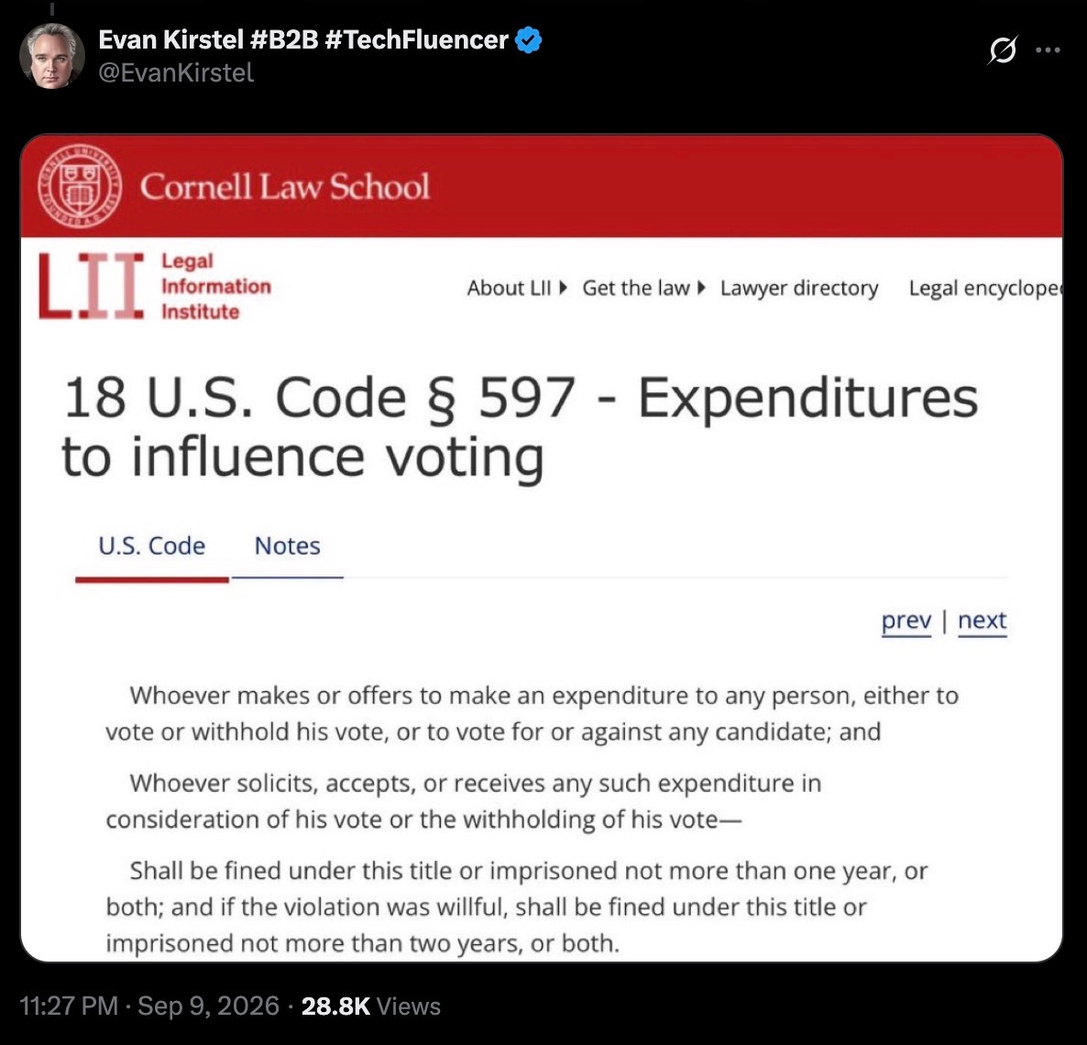
Task: Open the Lawyer directory menu item
Action: pyautogui.click(x=798, y=288)
